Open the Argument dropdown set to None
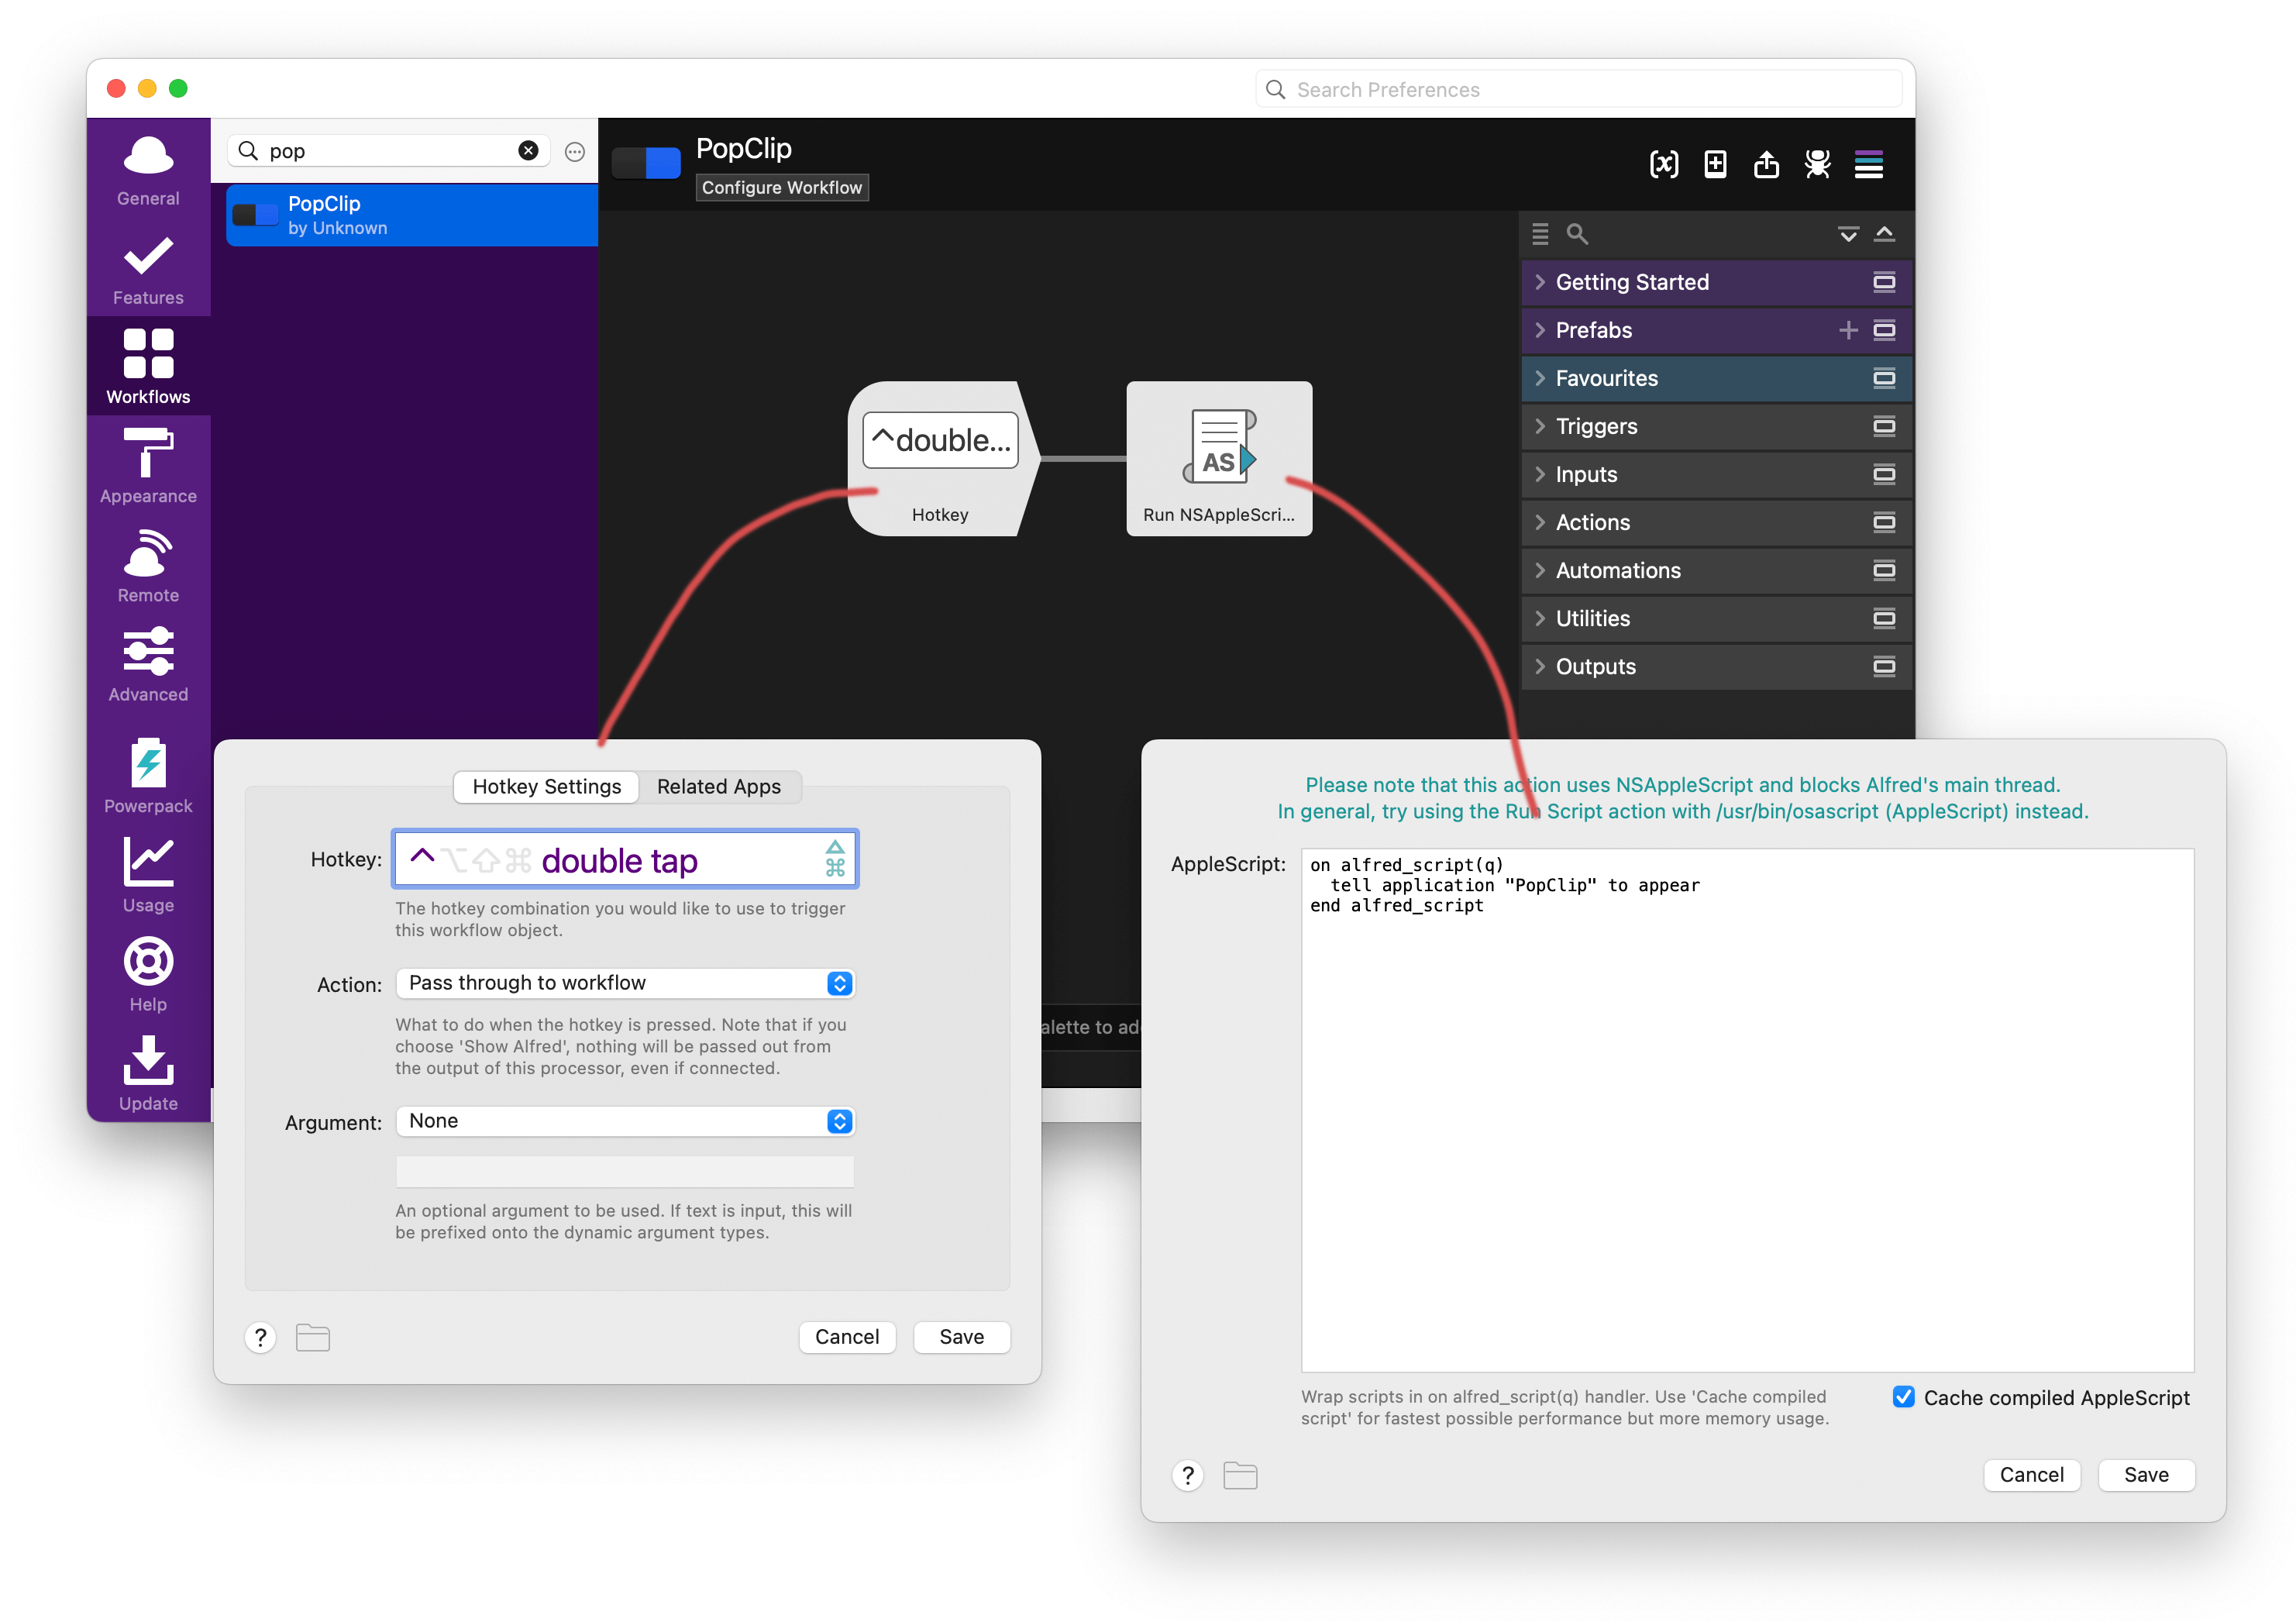This screenshot has height=1622, width=2296. [625, 1121]
